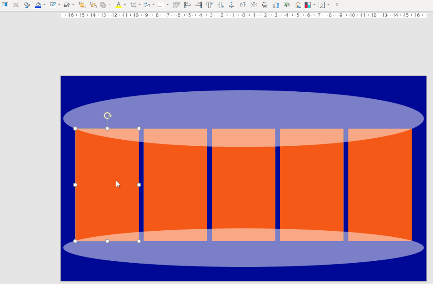Click the Merge Shapes overlapping circles icon
Image resolution: width=433 pixels, height=284 pixels.
103,5
